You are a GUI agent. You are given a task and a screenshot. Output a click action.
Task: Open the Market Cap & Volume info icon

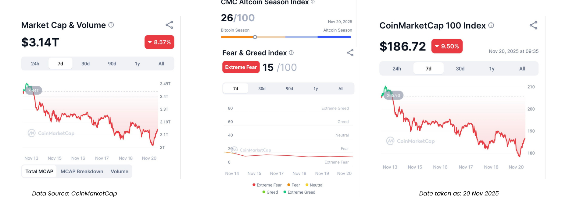coord(111,25)
